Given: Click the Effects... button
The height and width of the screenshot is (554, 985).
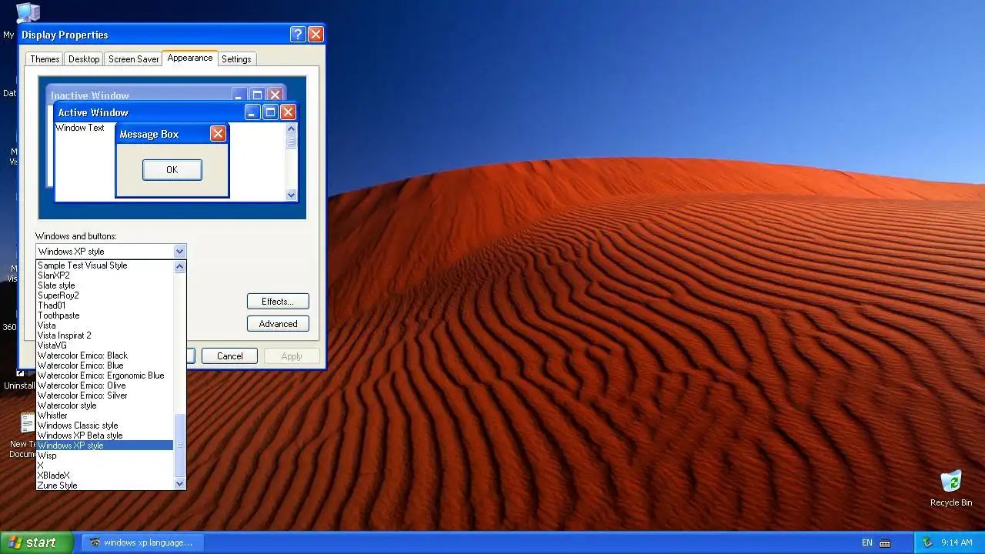Looking at the screenshot, I should 278,302.
